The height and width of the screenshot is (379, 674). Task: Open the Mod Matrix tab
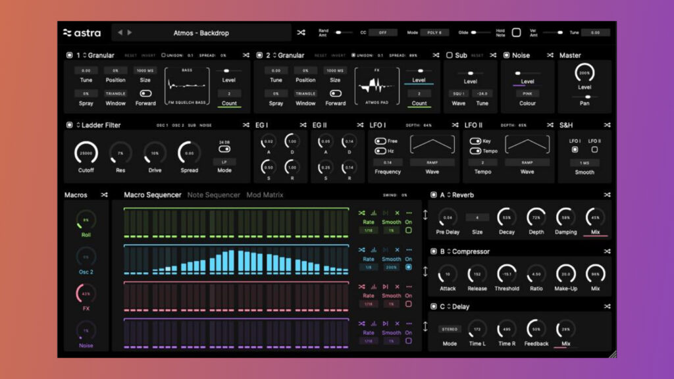pyautogui.click(x=264, y=195)
